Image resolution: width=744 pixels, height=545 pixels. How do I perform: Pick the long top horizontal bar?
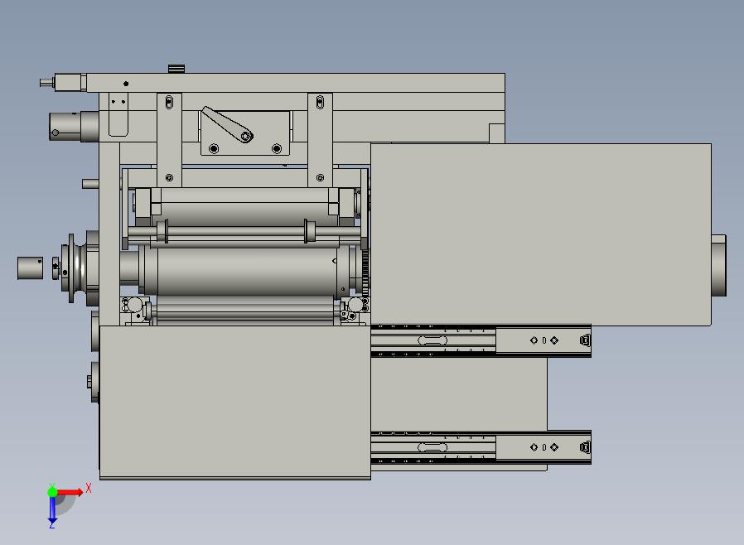[x=295, y=83]
